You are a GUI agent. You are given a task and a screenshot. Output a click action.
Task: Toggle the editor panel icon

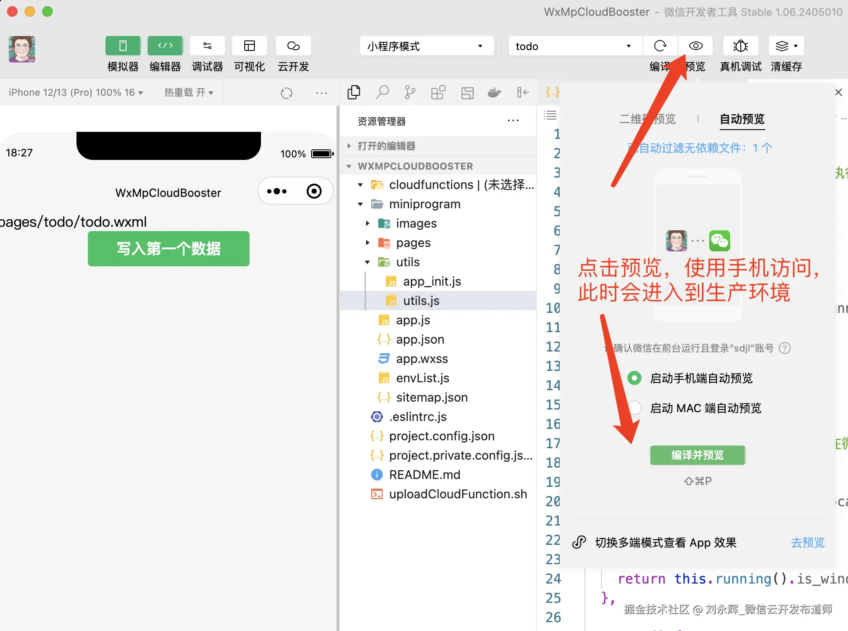[x=165, y=46]
